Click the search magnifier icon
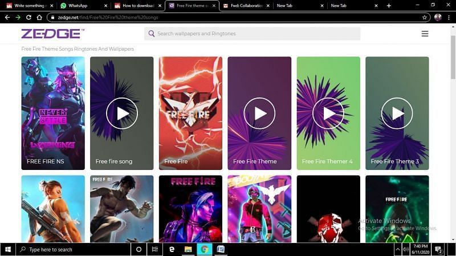Viewport: 456px width, 256px height. coord(152,34)
